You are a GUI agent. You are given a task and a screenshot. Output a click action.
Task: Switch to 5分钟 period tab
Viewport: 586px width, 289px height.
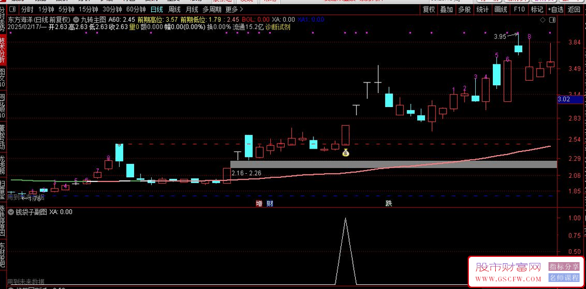point(67,9)
